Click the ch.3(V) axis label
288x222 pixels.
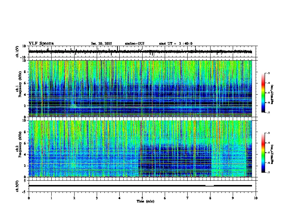tap(17, 186)
